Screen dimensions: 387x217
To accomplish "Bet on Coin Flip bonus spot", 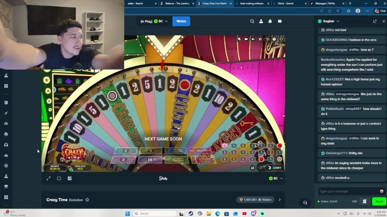I will [x=176, y=151].
